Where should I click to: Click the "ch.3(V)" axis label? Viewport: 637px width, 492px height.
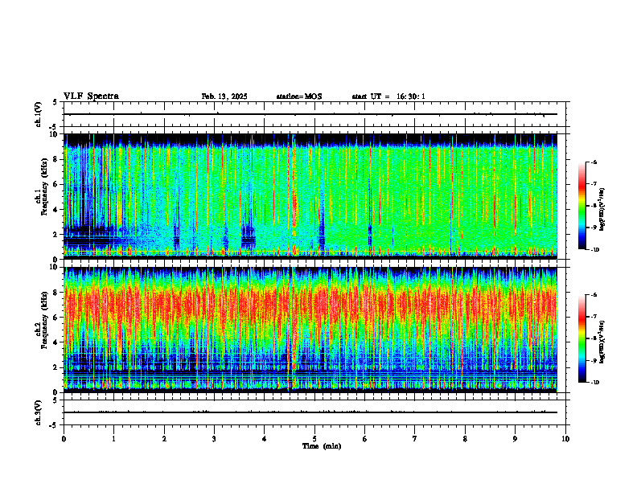point(39,412)
